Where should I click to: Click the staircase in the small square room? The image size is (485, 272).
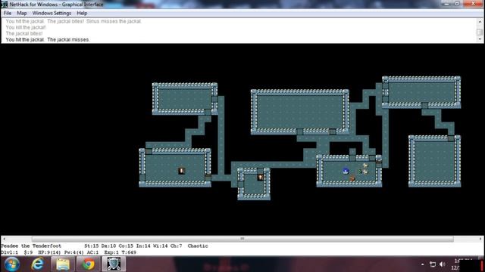[261, 178]
